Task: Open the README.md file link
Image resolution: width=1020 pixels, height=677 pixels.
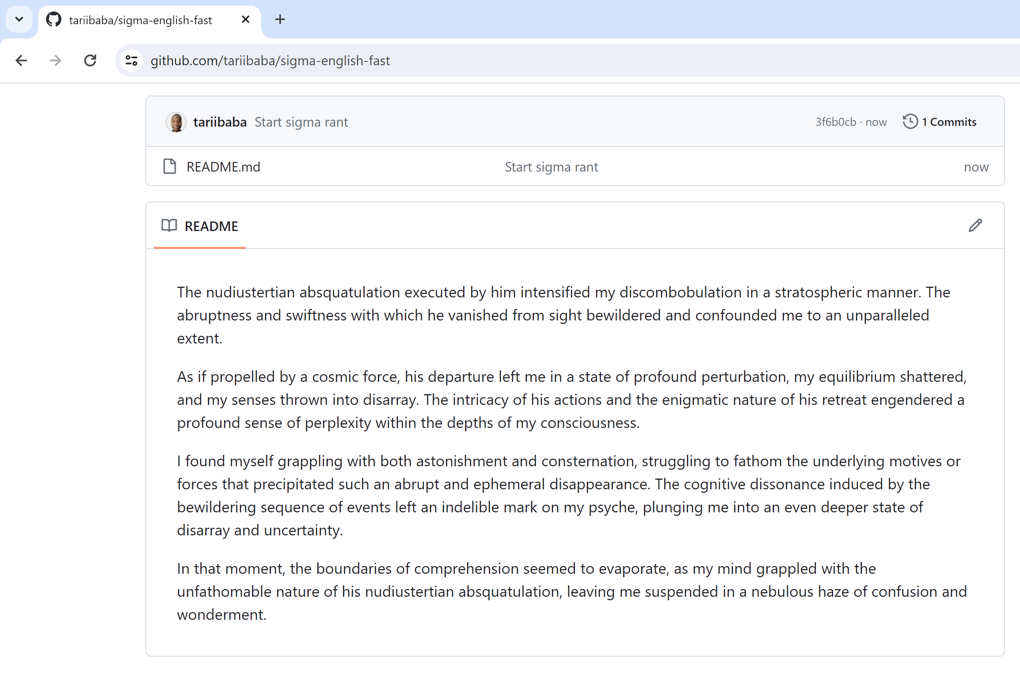Action: (223, 167)
